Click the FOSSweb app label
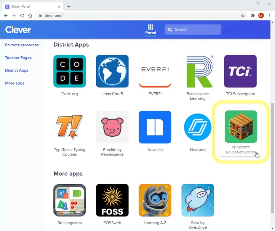Viewport: 275px width, 231px height. 112,223
